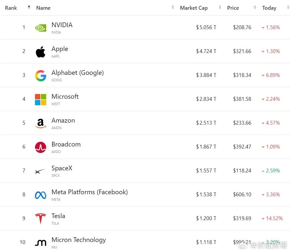Click the Tesla T logo
The height and width of the screenshot is (252, 290).
(x=41, y=219)
